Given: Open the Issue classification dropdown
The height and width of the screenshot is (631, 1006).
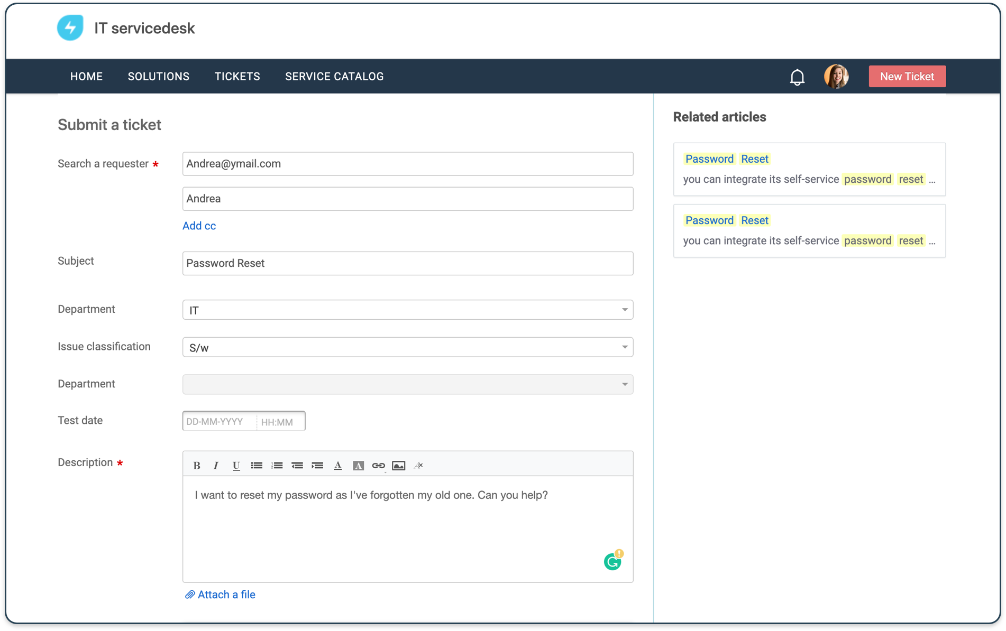Looking at the screenshot, I should coord(625,347).
